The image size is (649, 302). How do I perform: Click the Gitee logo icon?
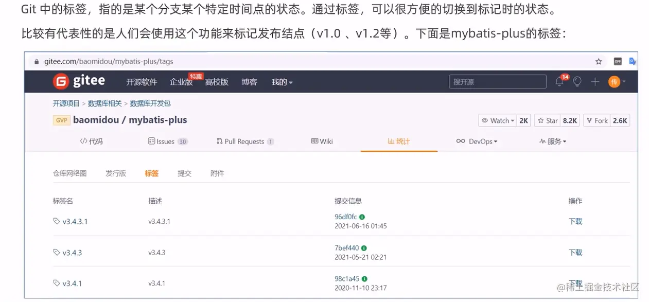pyautogui.click(x=61, y=81)
